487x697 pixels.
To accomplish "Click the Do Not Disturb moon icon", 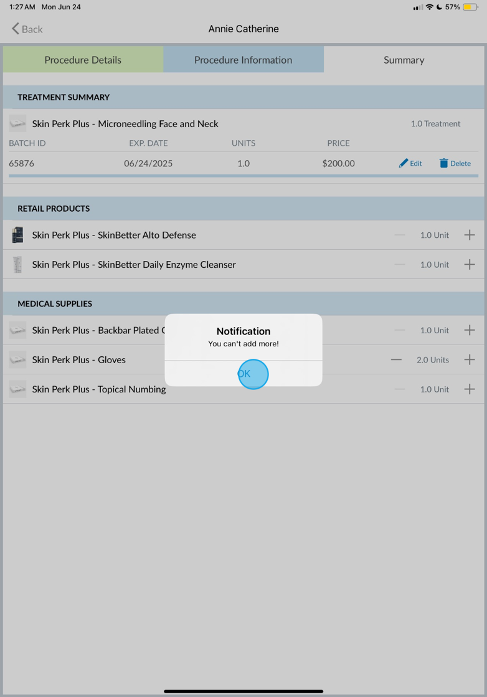I will 439,7.
